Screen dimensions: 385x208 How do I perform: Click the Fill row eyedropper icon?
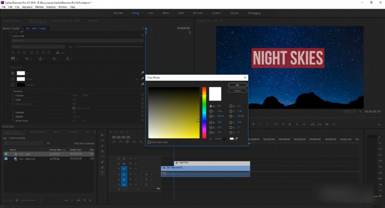coord(142,73)
